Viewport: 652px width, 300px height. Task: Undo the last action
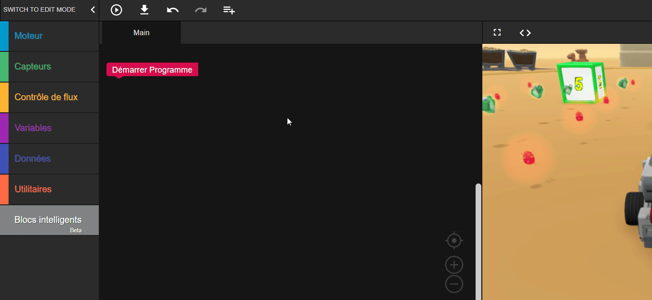pyautogui.click(x=172, y=10)
